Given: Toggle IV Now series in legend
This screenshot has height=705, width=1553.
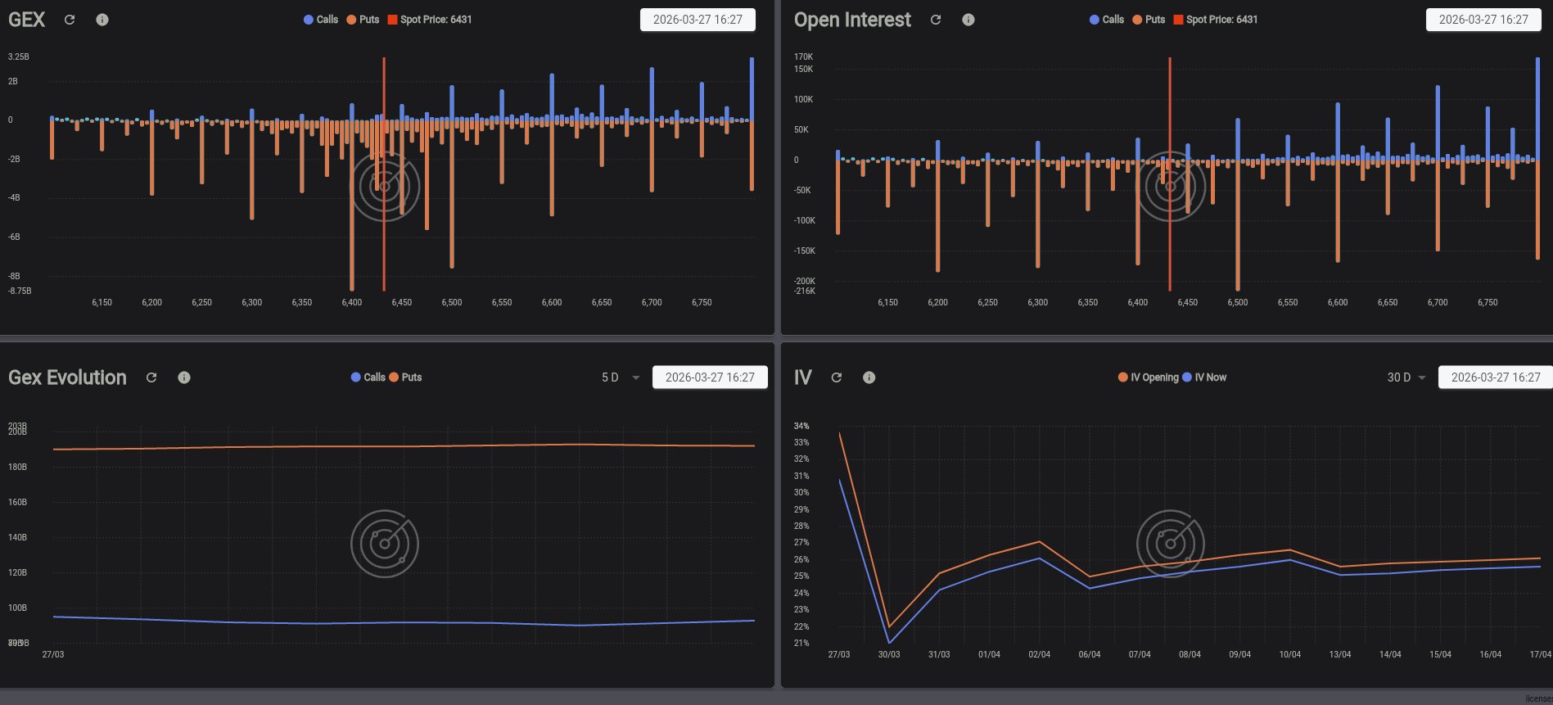Looking at the screenshot, I should [x=1204, y=377].
